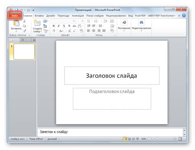Switch to the Вставка ribbon tab
Viewport: 195px width, 150px height.
[39, 16]
